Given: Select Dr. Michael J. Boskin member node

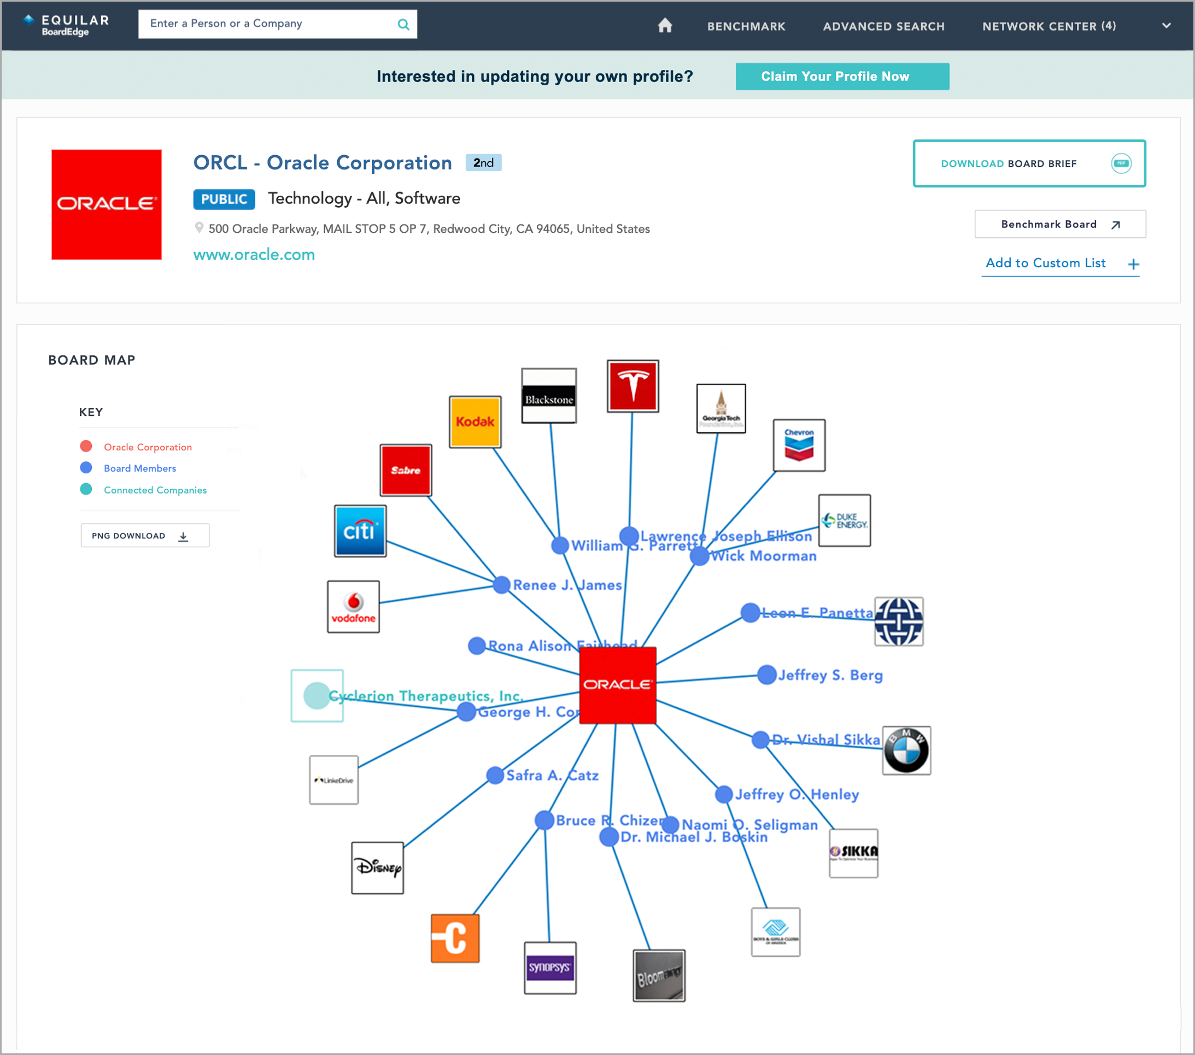Looking at the screenshot, I should click(x=609, y=837).
